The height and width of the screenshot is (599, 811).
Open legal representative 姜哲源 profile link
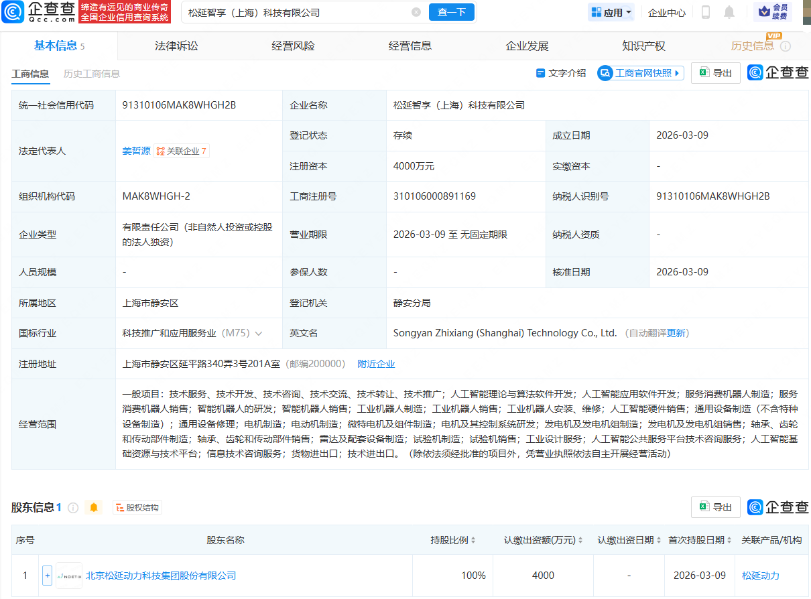tap(136, 151)
